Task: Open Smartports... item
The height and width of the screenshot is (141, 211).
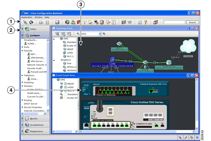Action: coord(31,40)
